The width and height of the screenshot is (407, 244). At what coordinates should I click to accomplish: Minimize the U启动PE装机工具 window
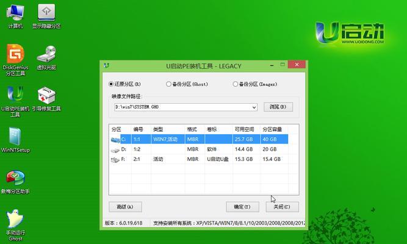point(272,65)
